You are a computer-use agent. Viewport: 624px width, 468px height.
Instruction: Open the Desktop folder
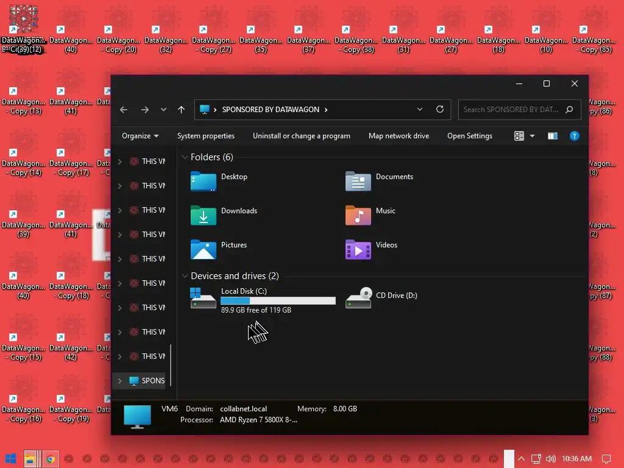coord(219,181)
